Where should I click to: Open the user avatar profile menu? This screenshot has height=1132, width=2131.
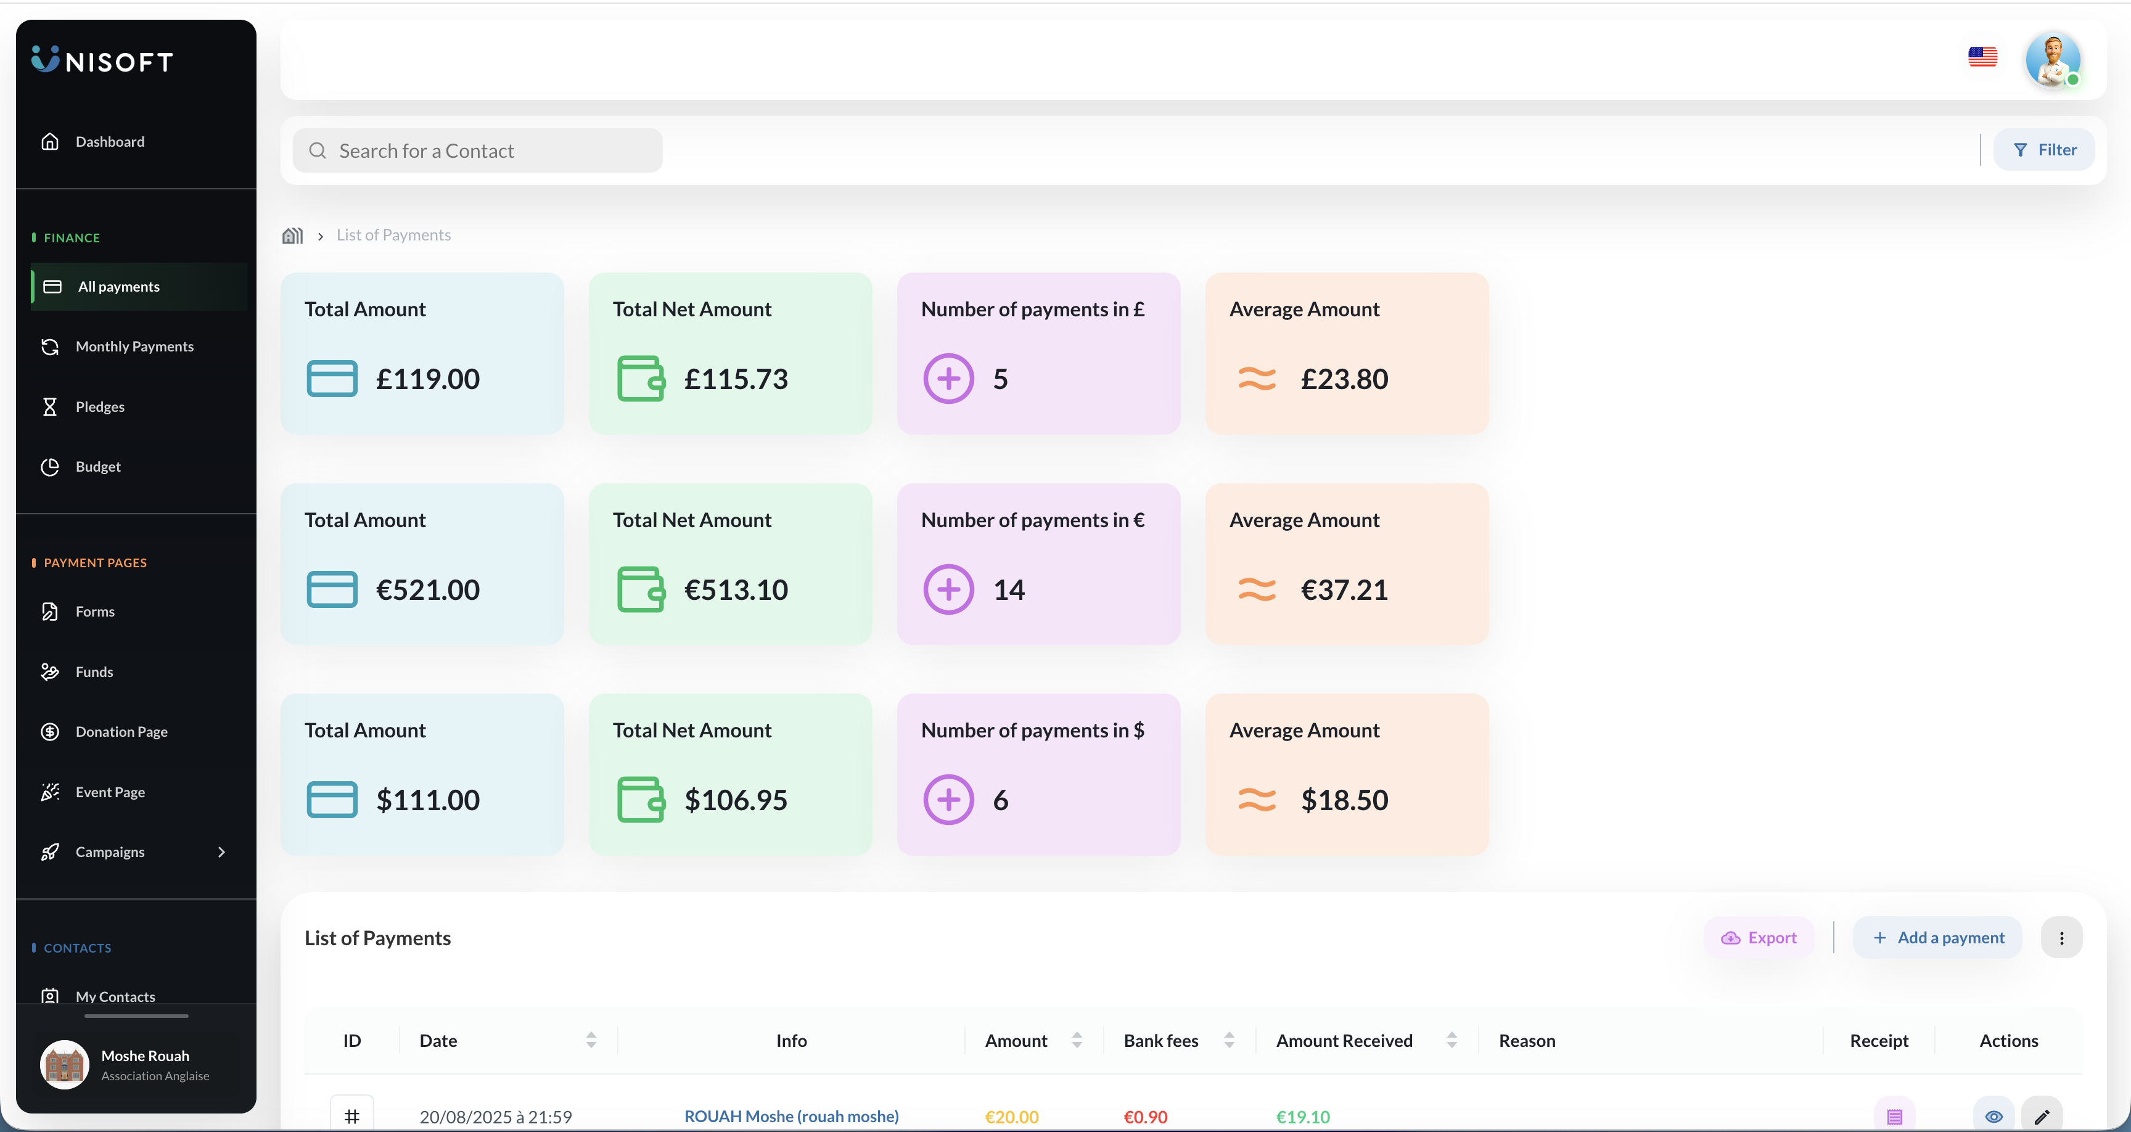coord(2053,60)
